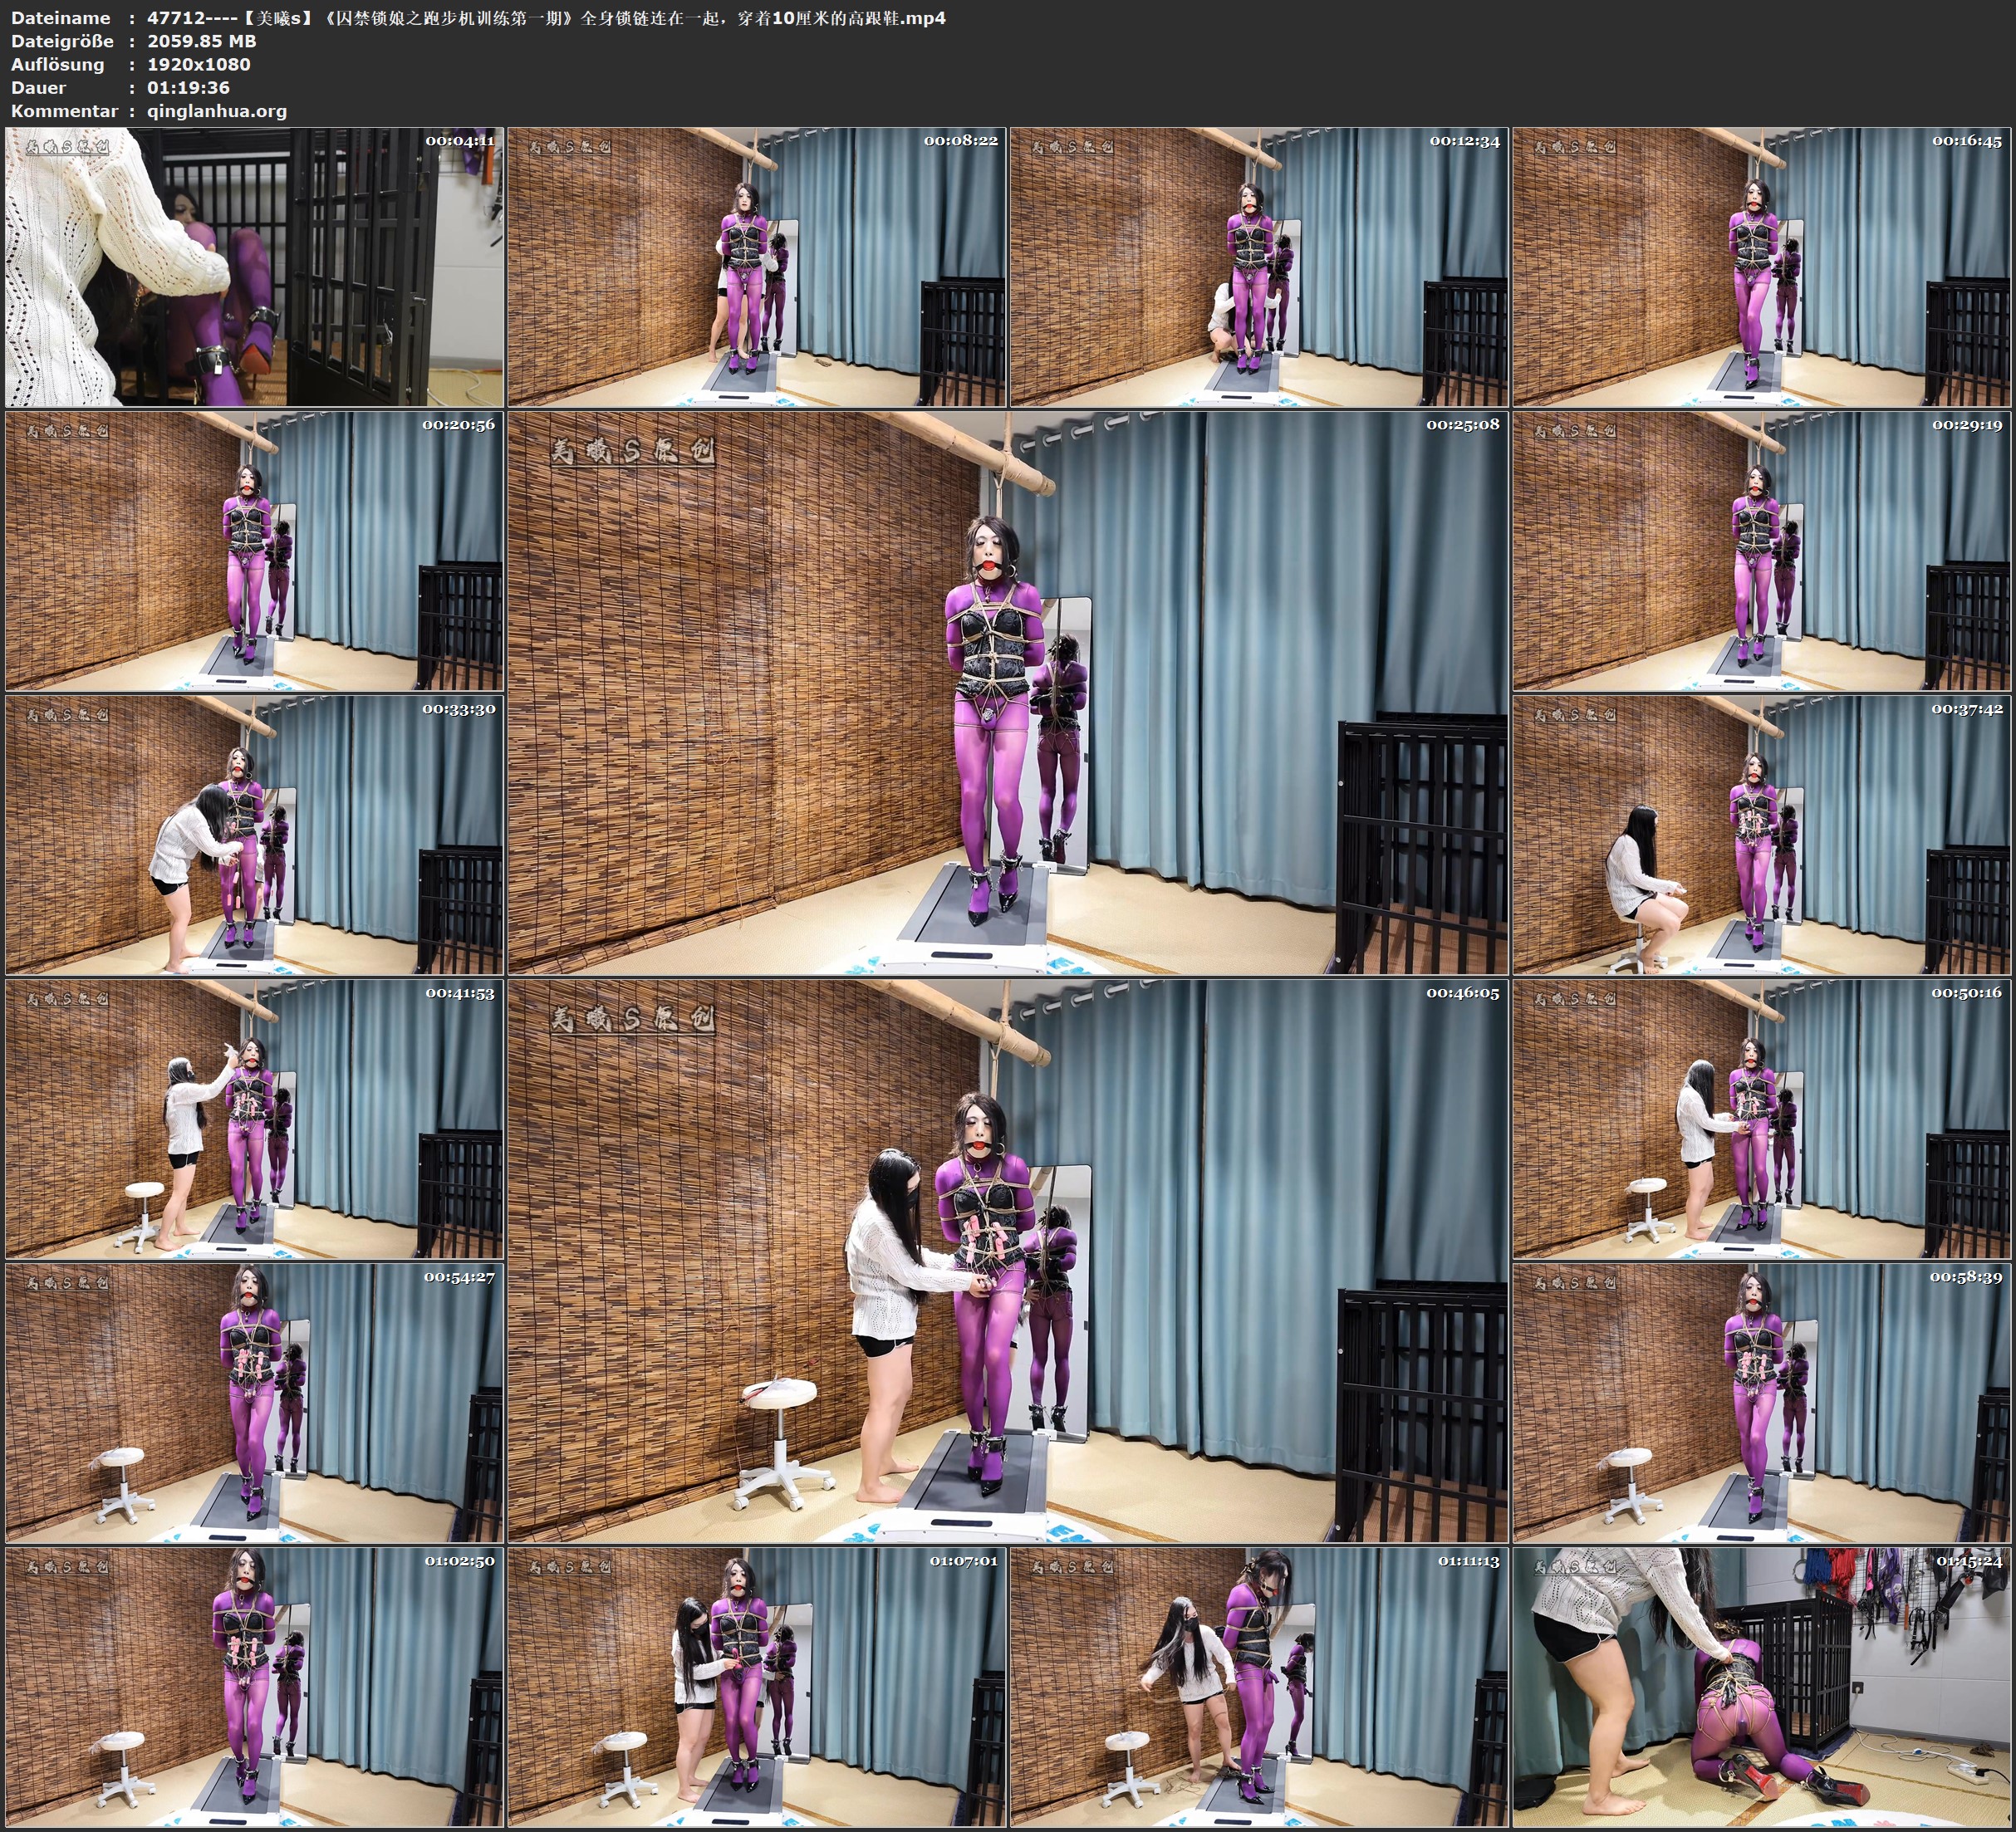Select the 00:12:34 thumbnail
Screen dimensions: 2016x1832
1258,266
